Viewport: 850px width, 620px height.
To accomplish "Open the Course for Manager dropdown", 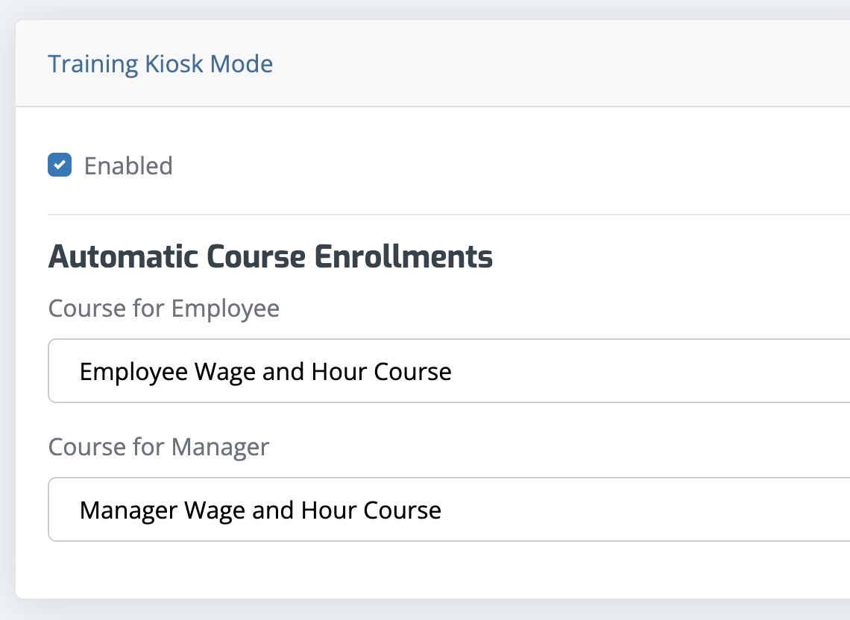I will pos(449,510).
